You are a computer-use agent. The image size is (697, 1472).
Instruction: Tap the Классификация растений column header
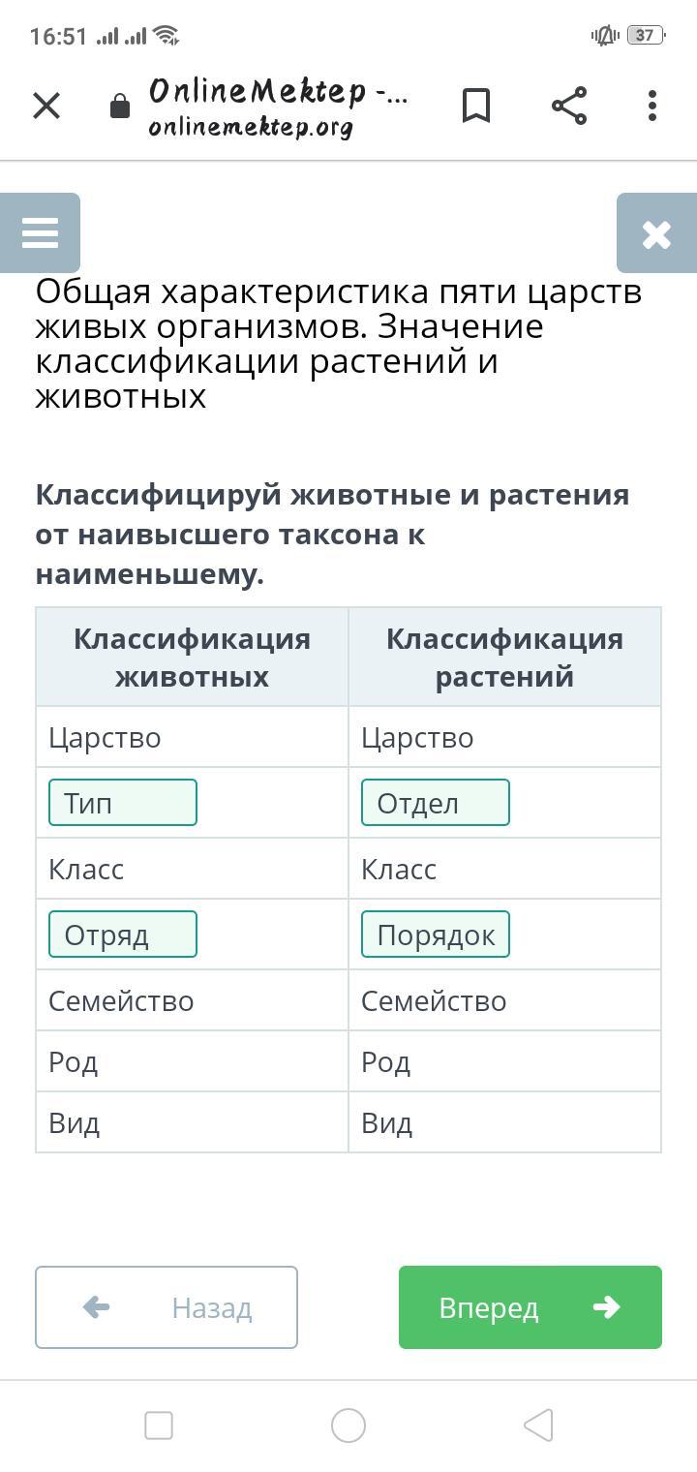click(504, 658)
